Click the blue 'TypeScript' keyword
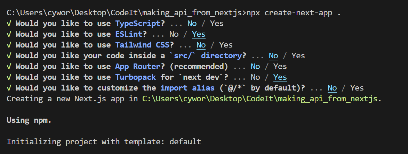Viewport: 408px width, 154px height. (138, 24)
